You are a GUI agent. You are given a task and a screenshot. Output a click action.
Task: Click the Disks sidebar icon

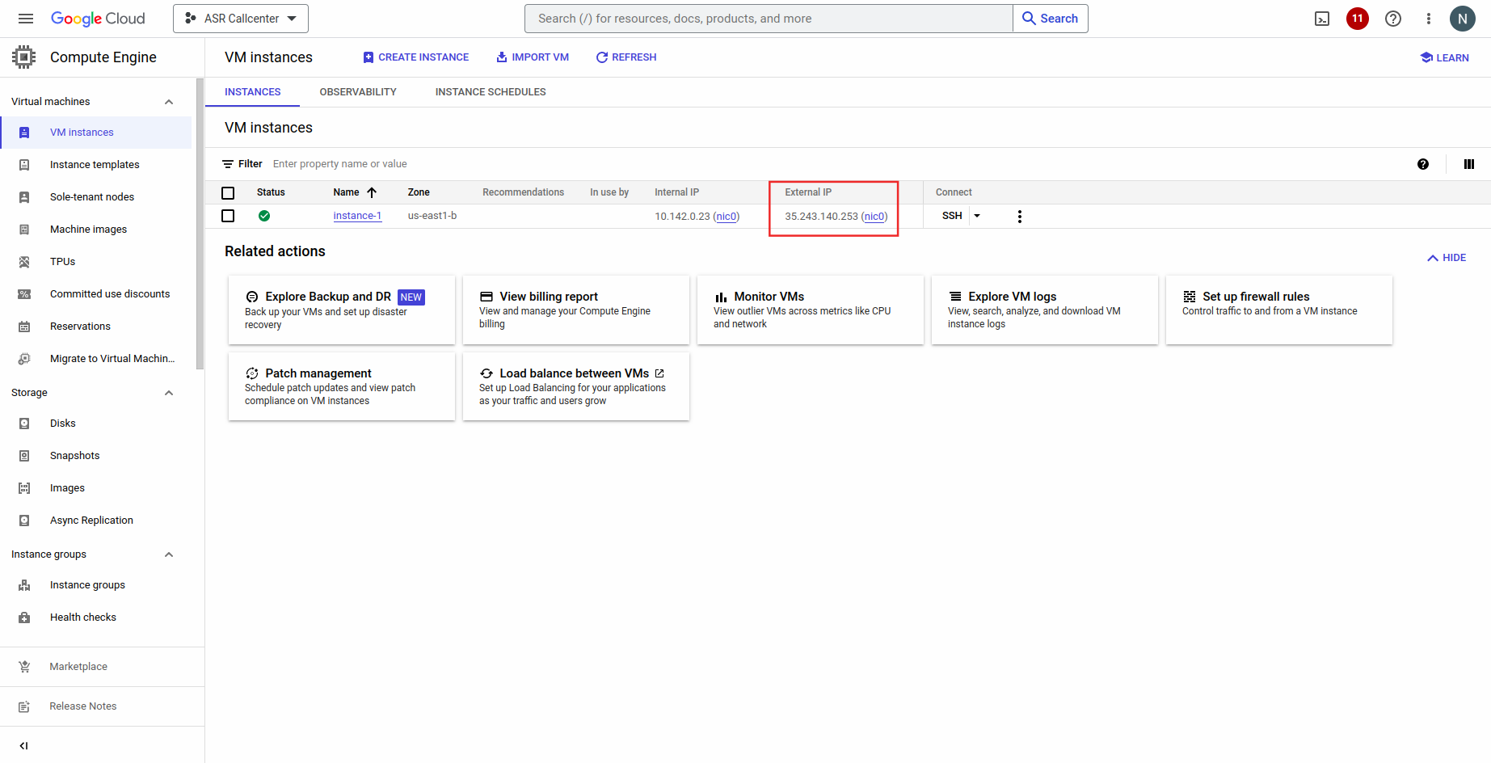(x=24, y=424)
